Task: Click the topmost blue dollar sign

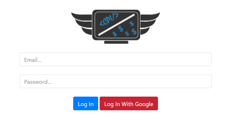Action: click(x=132, y=23)
